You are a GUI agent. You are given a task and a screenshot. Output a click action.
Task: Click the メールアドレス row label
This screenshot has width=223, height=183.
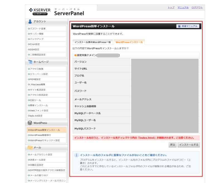tap(83, 99)
